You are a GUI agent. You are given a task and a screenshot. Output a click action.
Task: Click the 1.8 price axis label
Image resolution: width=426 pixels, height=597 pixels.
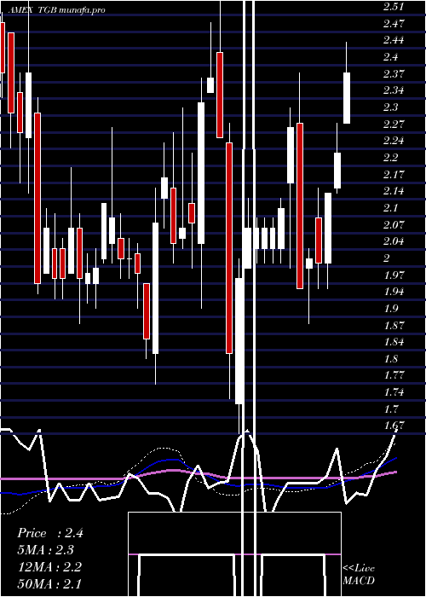(390, 359)
